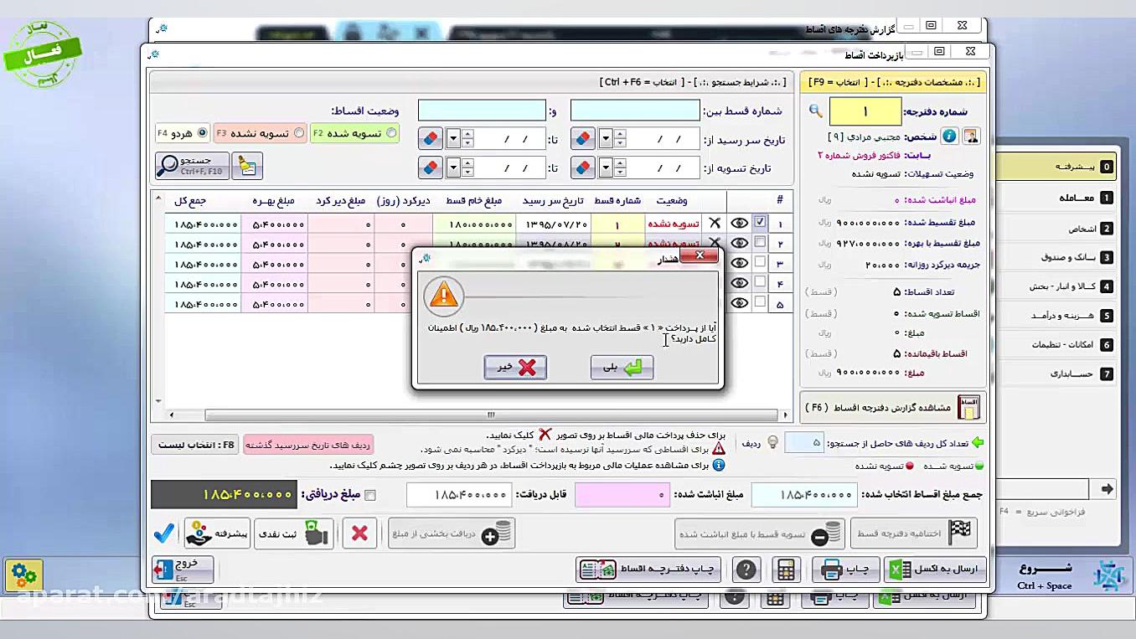Close the هشدار warning dialog
Image resolution: width=1136 pixels, height=639 pixels.
699,255
